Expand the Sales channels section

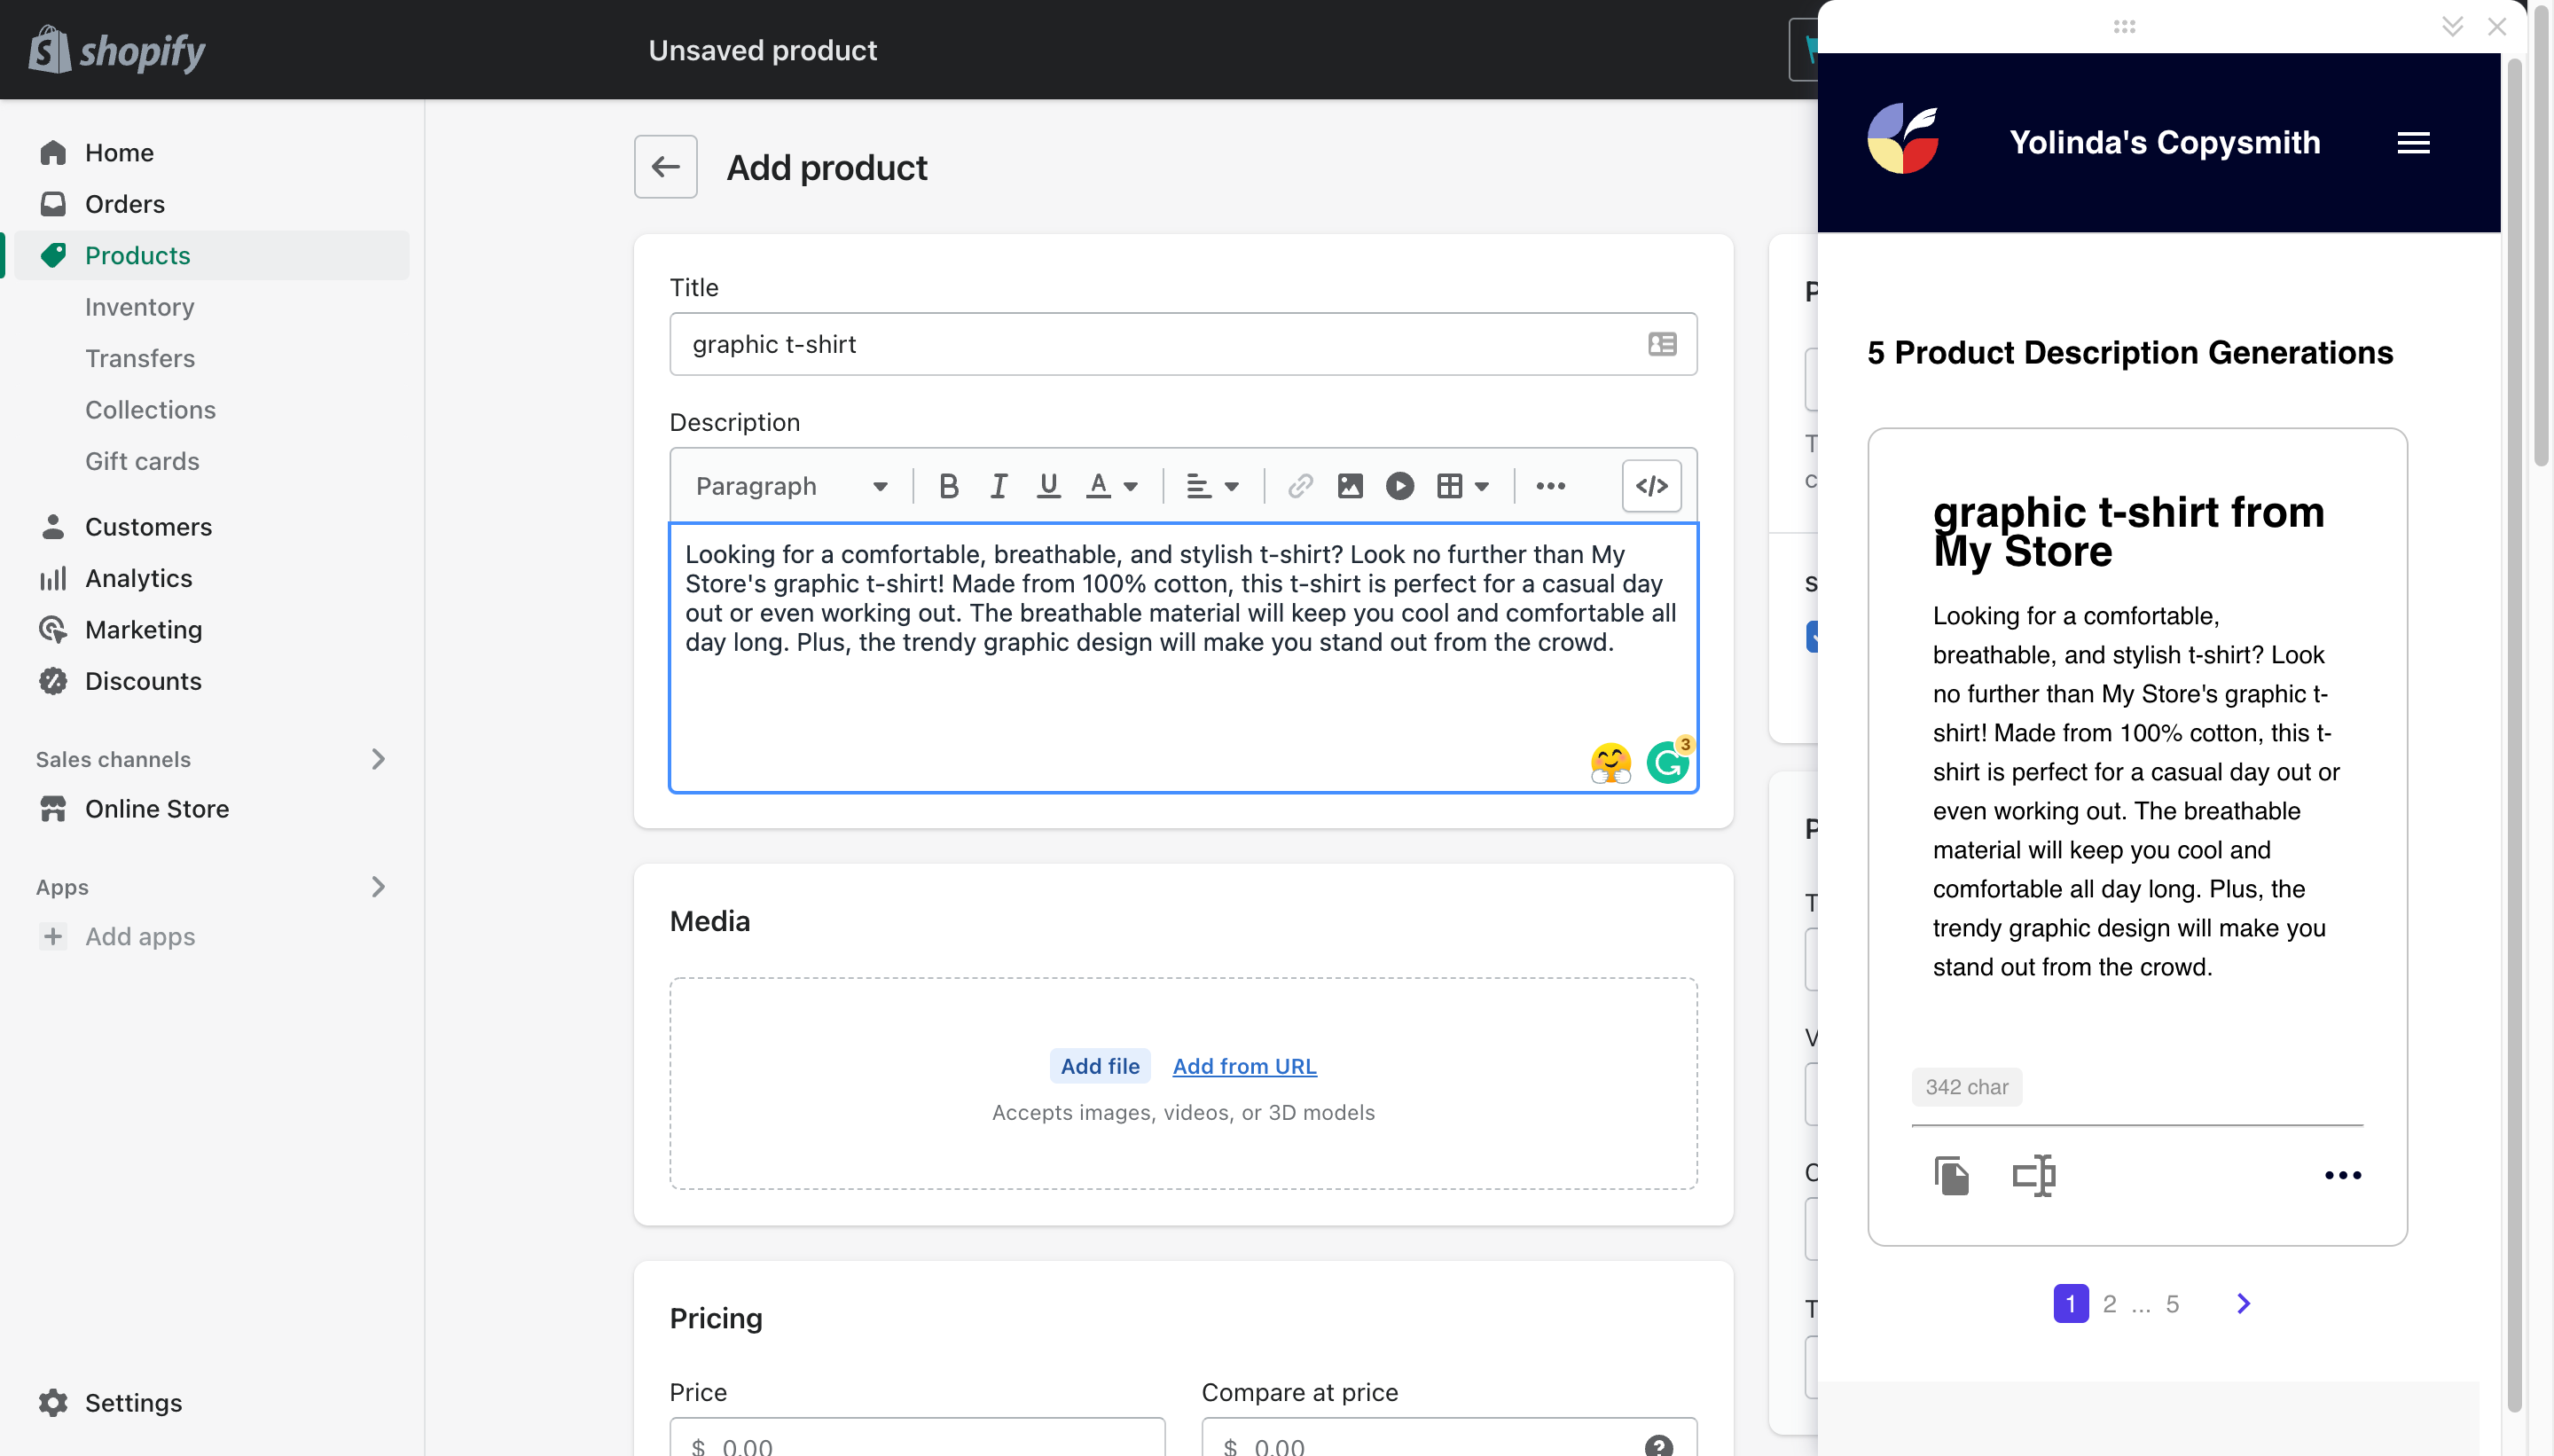pos(378,759)
